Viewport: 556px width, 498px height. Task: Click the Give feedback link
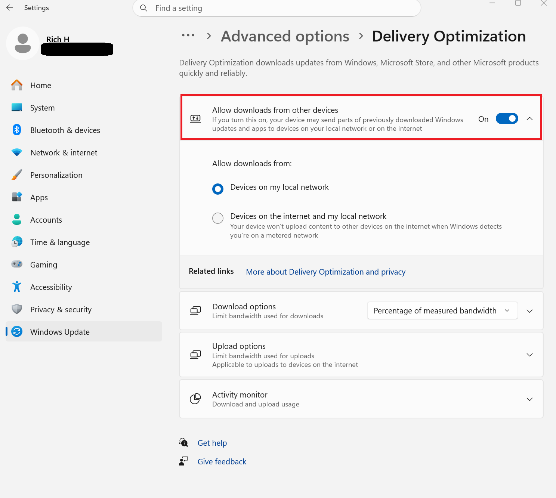[x=222, y=461]
